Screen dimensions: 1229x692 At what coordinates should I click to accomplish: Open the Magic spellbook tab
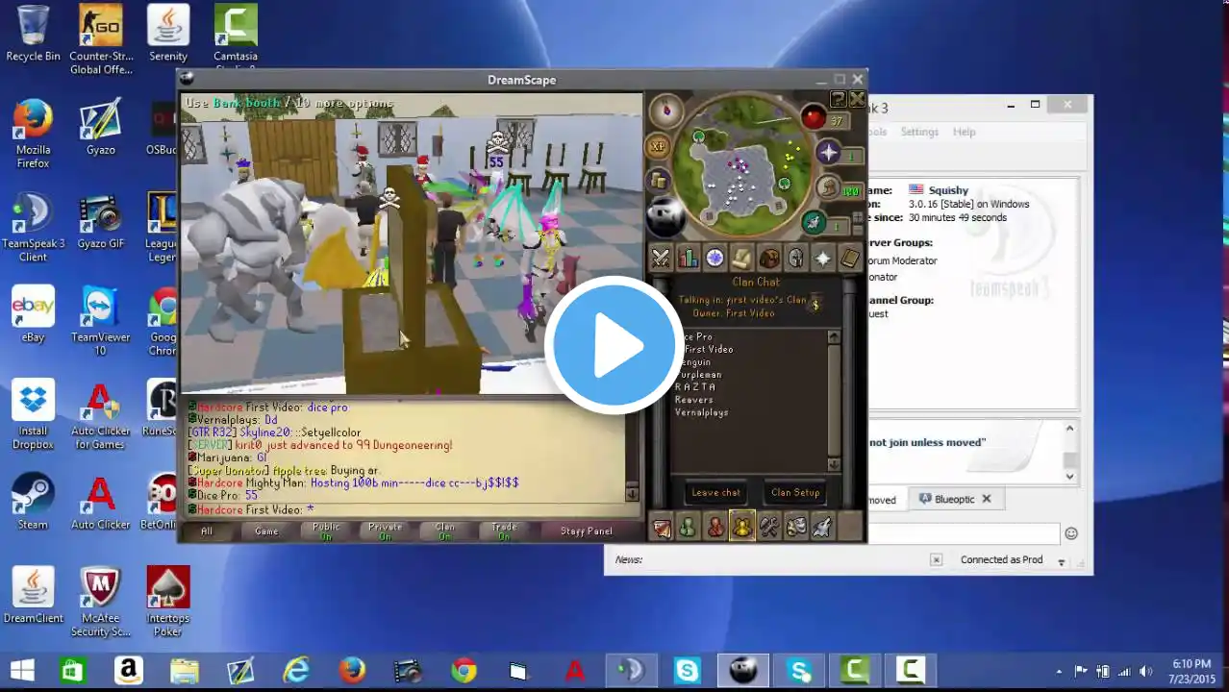point(850,258)
